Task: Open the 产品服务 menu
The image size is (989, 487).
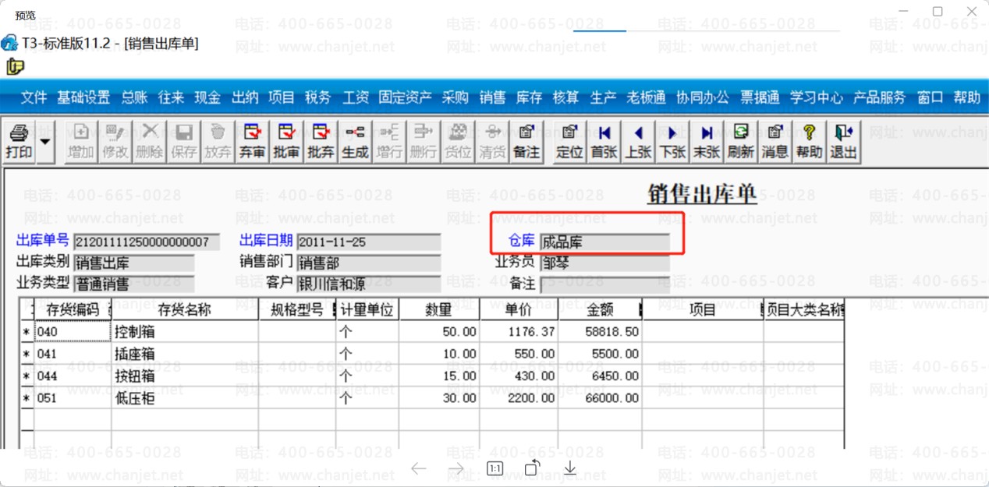Action: 880,97
